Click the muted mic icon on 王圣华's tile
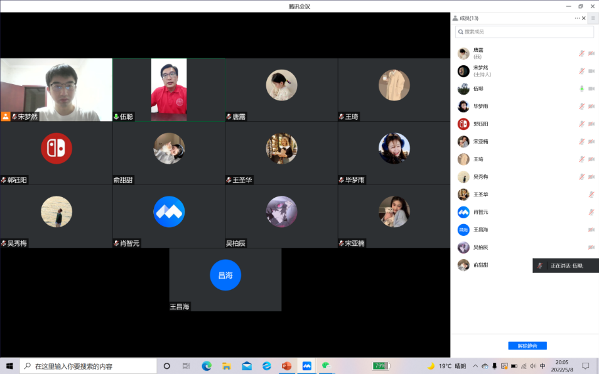Viewport: 599px width, 374px height. [229, 179]
